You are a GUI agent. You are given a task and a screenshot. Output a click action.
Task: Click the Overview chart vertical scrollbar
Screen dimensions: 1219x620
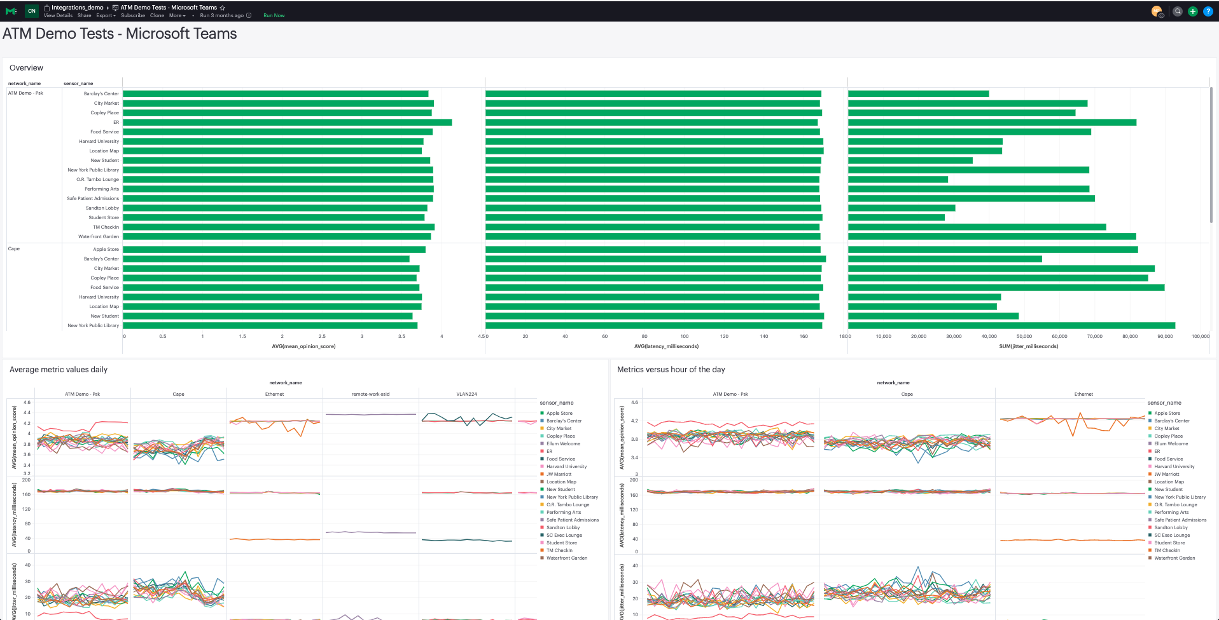pos(1211,155)
